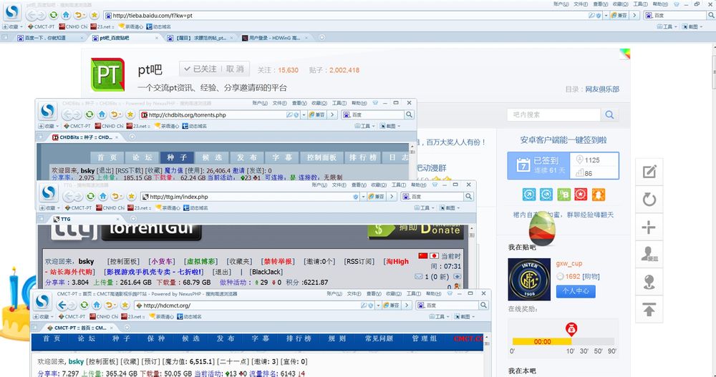Open the 截图 dropdown in pt吧 window
The image size is (716, 377).
click(692, 26)
